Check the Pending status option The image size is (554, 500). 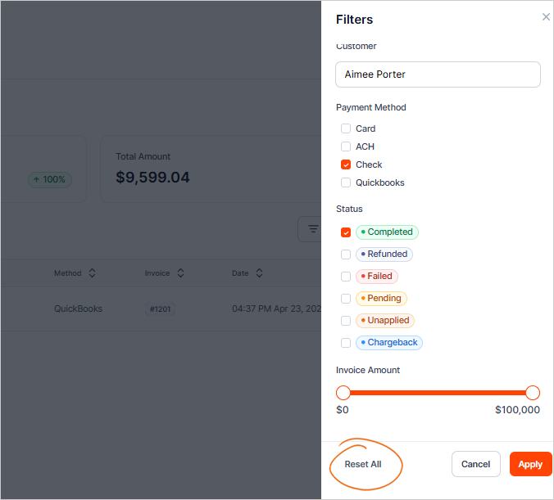[346, 299]
